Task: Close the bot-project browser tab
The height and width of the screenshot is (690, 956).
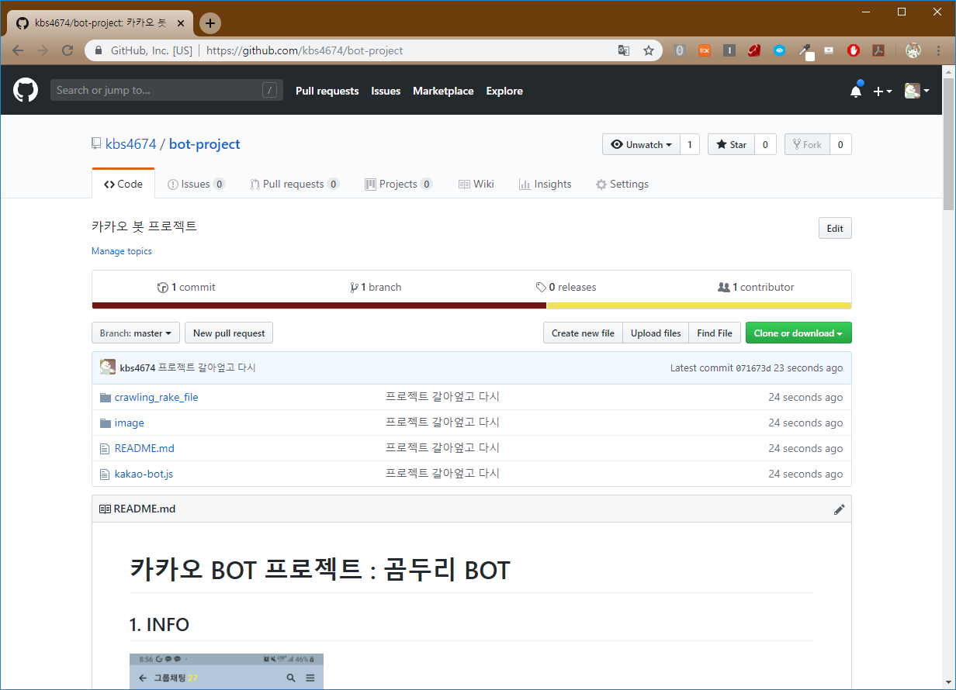Action: (x=181, y=23)
